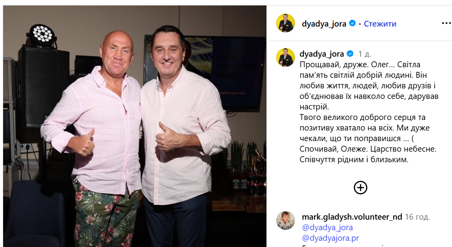Visit the mark.gladysh.volunteer_nd commenter profile name

click(352, 217)
